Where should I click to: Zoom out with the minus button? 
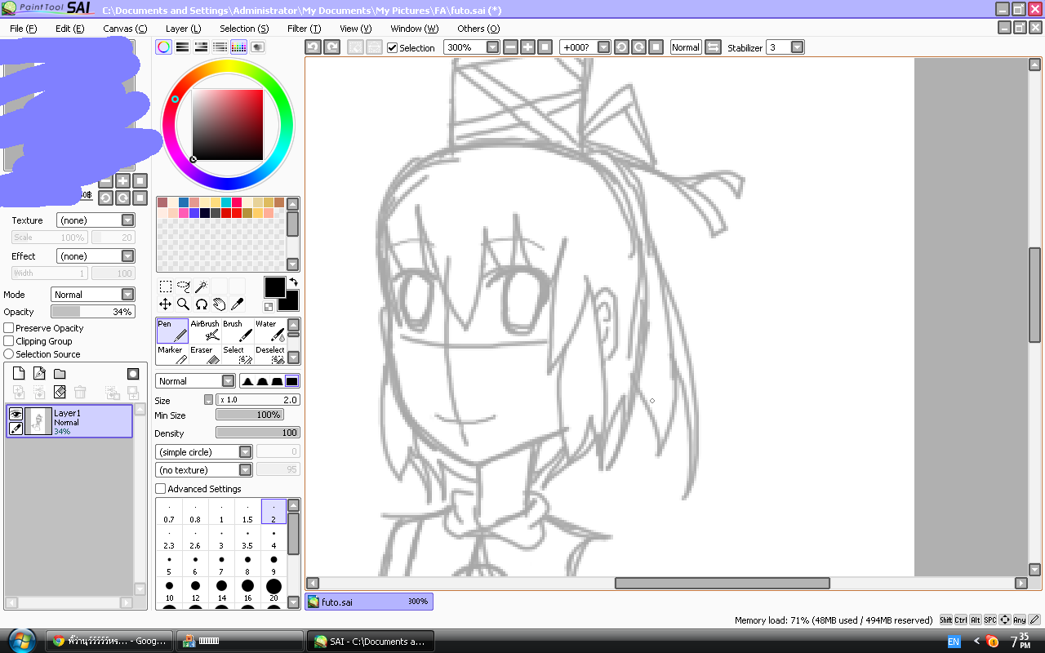pyautogui.click(x=511, y=47)
